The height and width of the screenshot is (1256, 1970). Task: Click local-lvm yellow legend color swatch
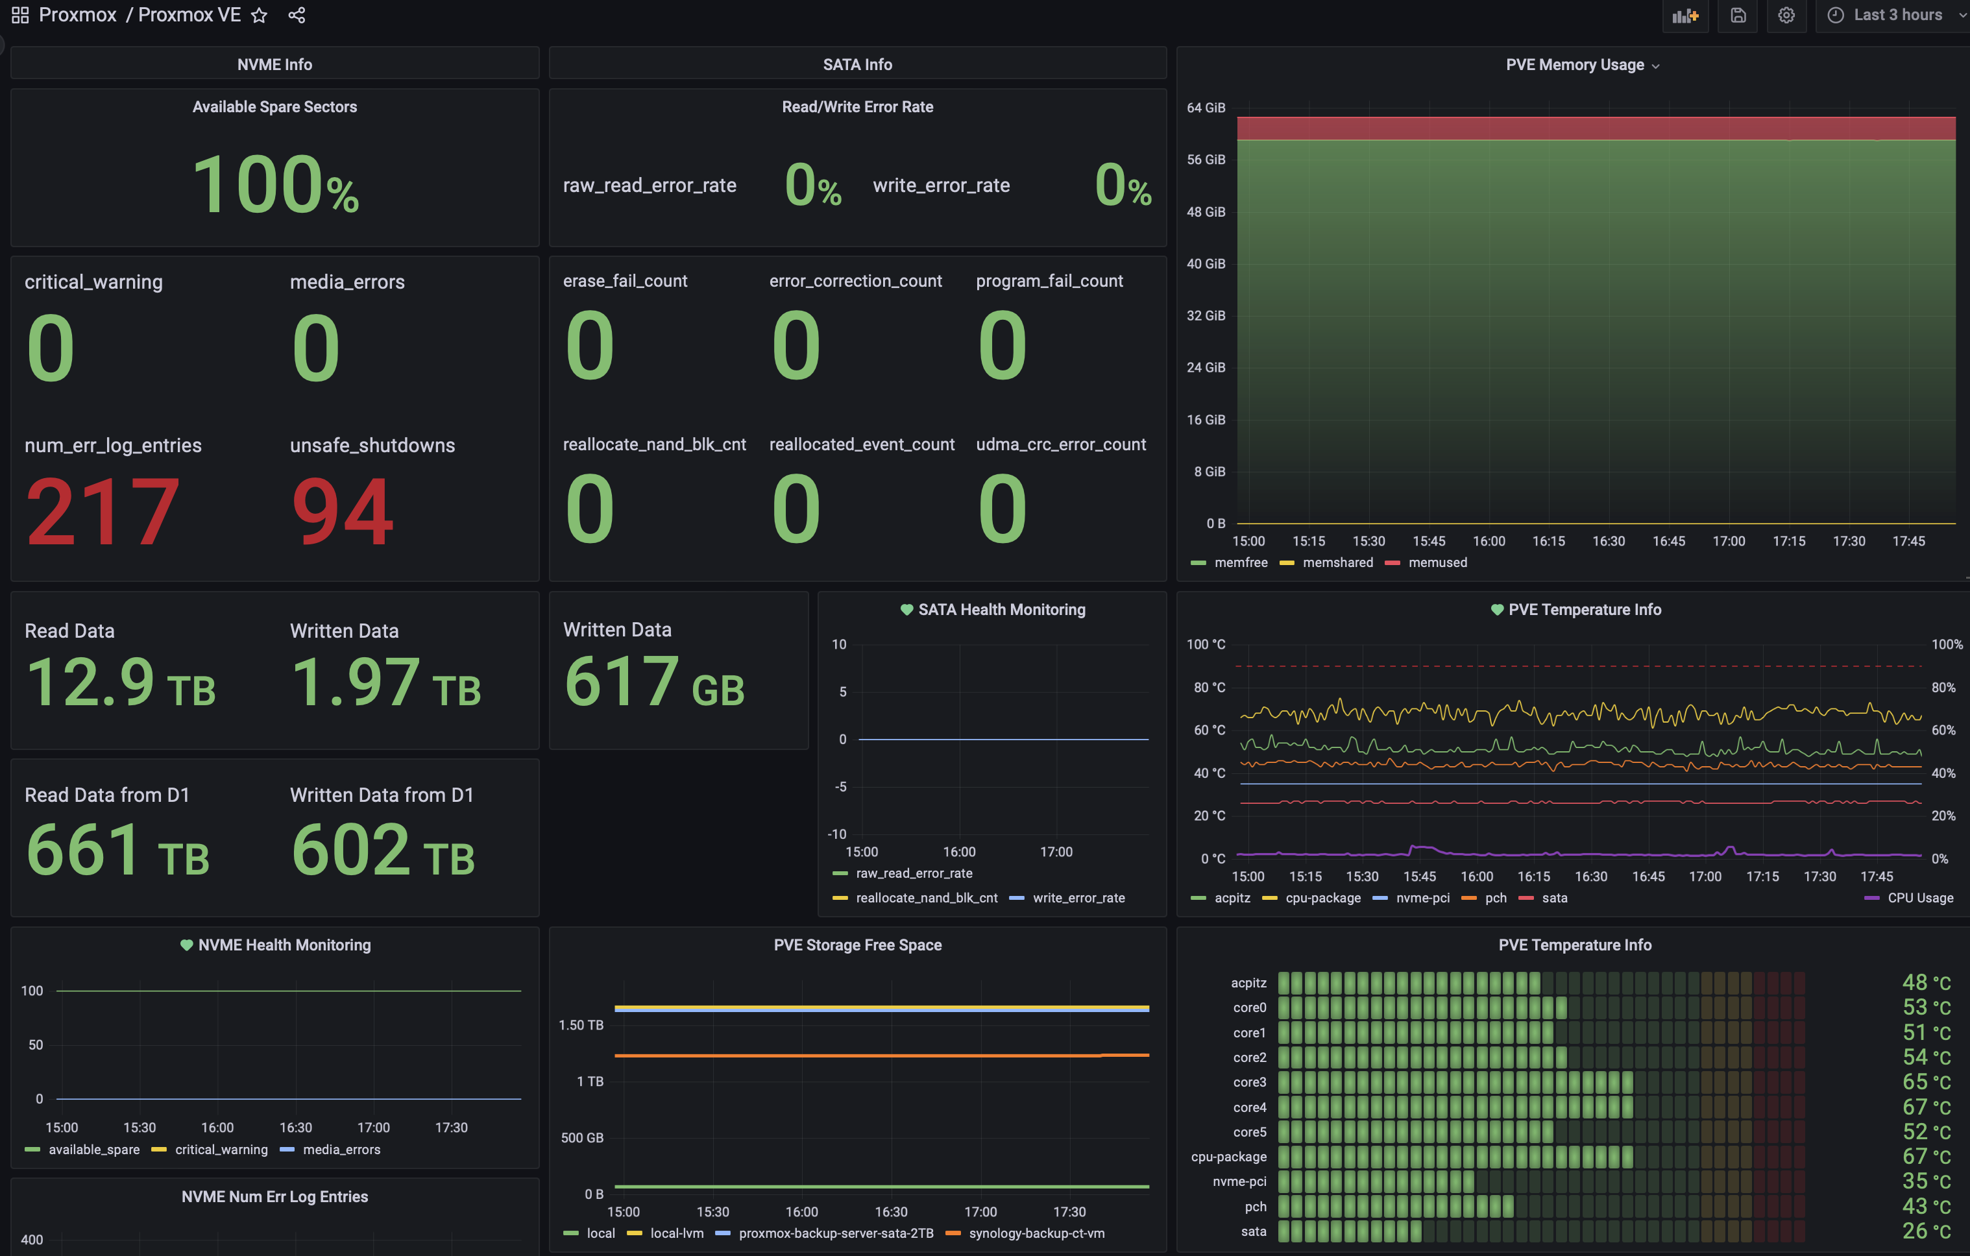[x=635, y=1233]
